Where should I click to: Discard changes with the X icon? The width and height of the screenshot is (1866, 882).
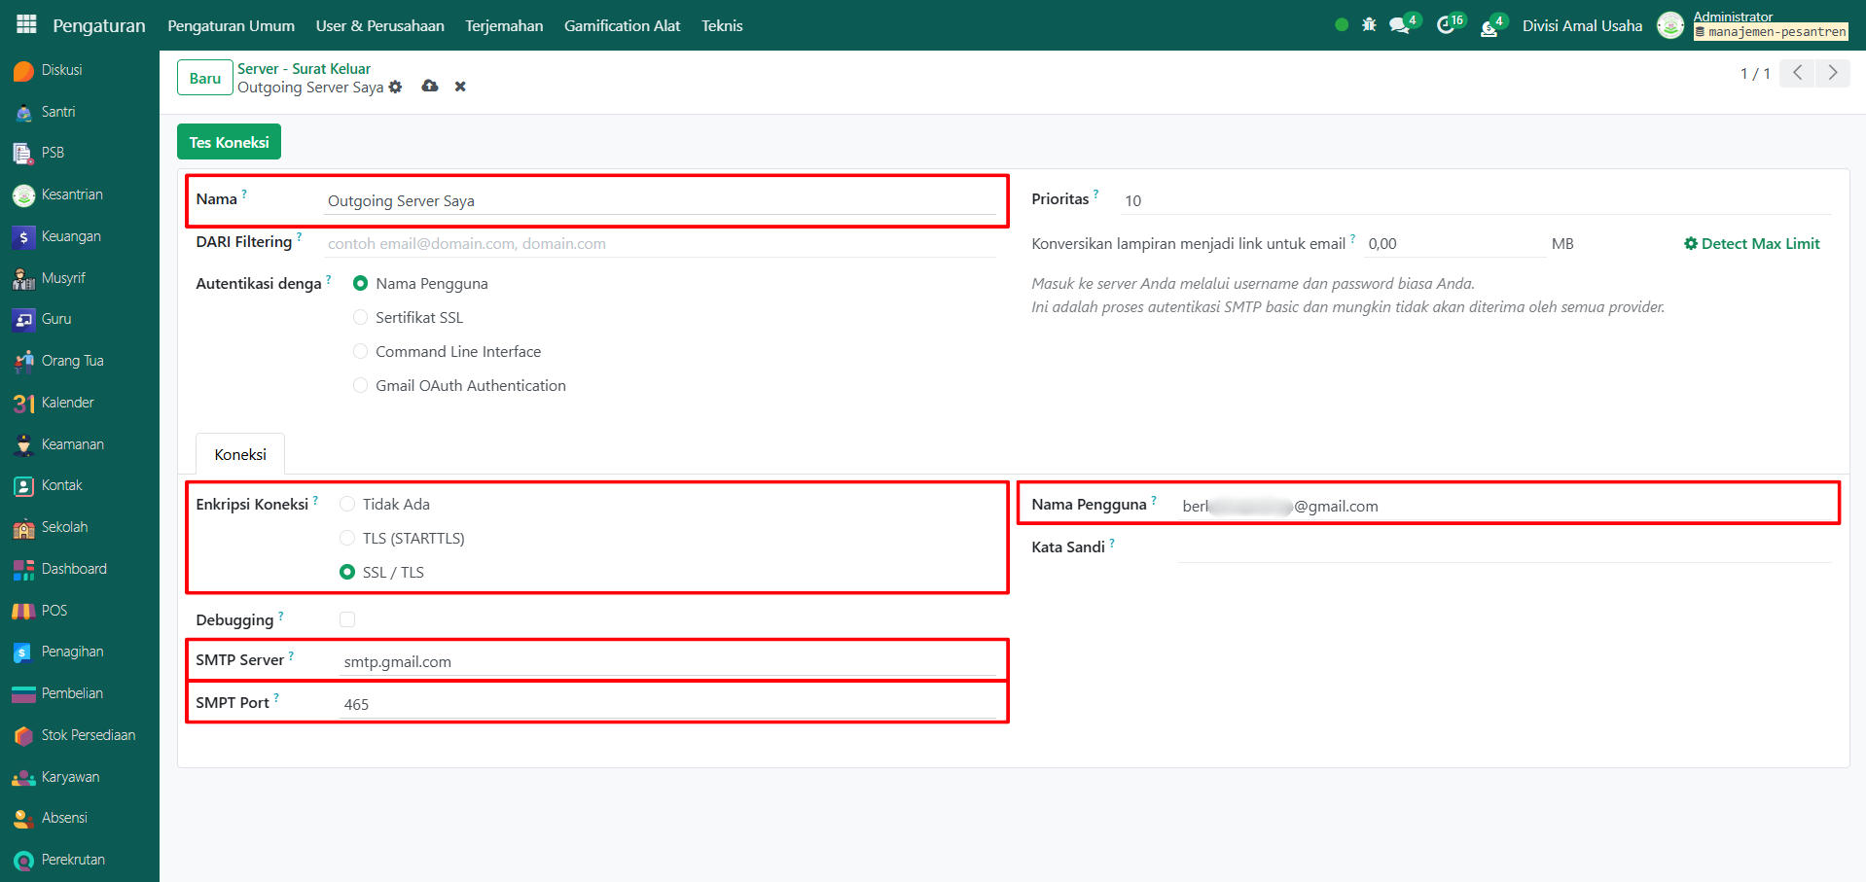[x=460, y=87]
